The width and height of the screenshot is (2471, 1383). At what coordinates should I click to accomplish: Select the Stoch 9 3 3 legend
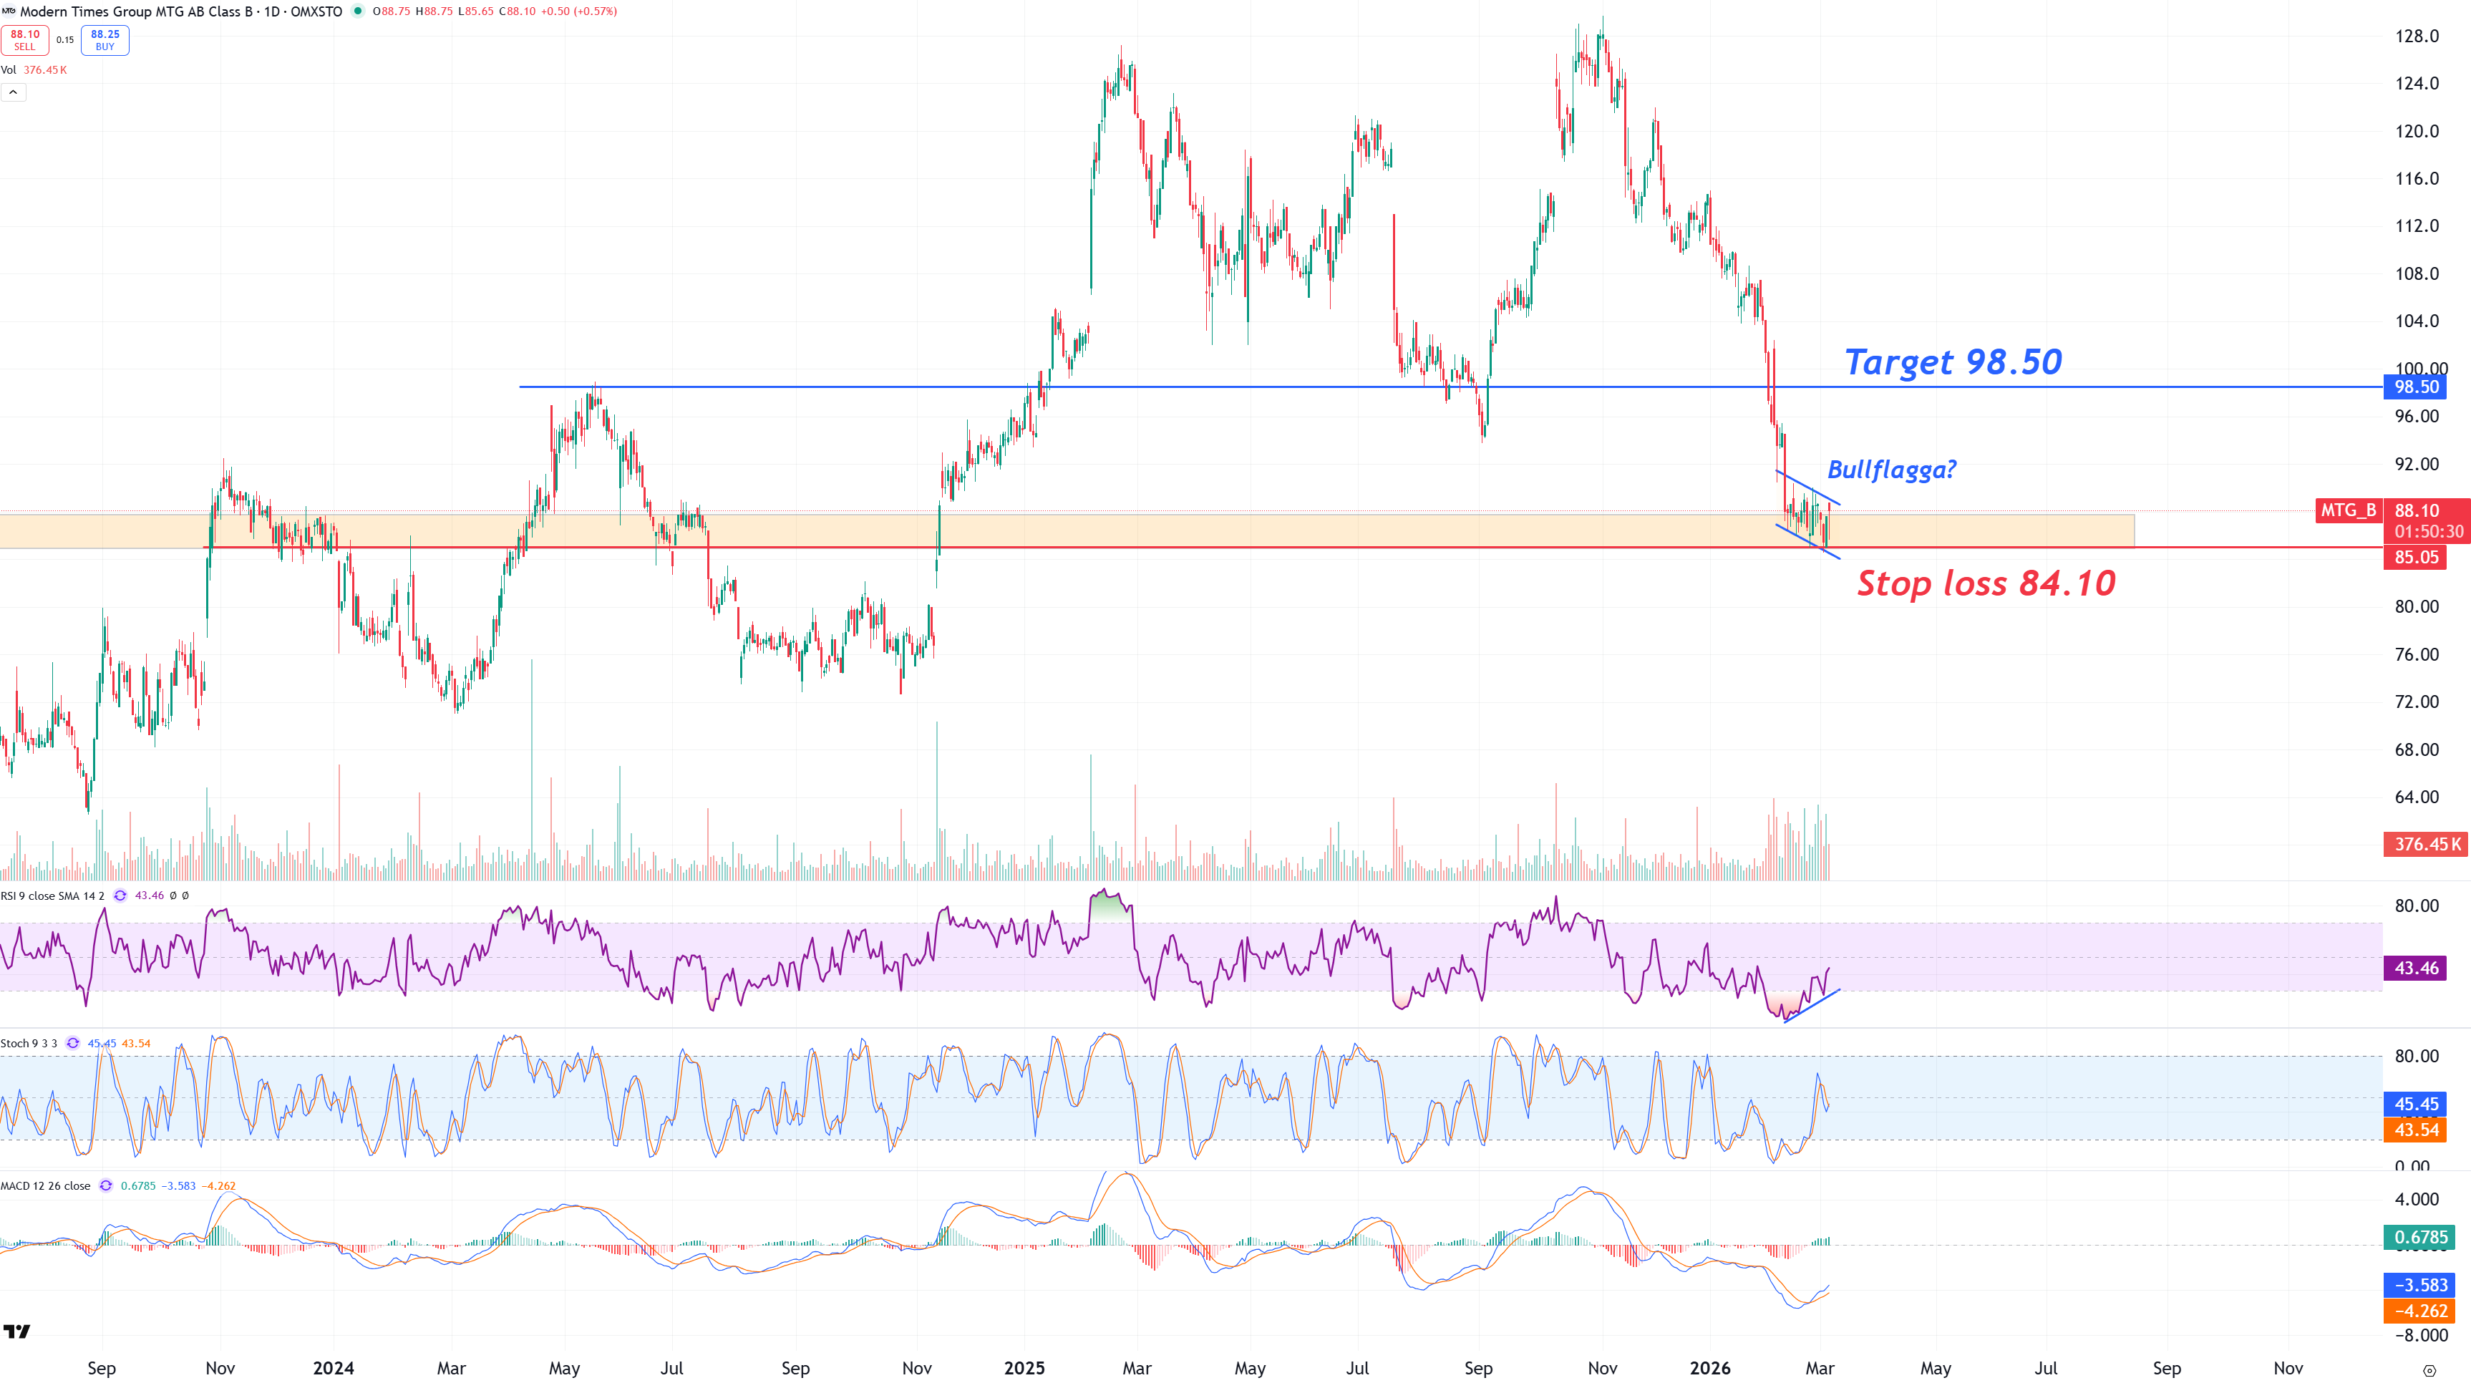29,1044
